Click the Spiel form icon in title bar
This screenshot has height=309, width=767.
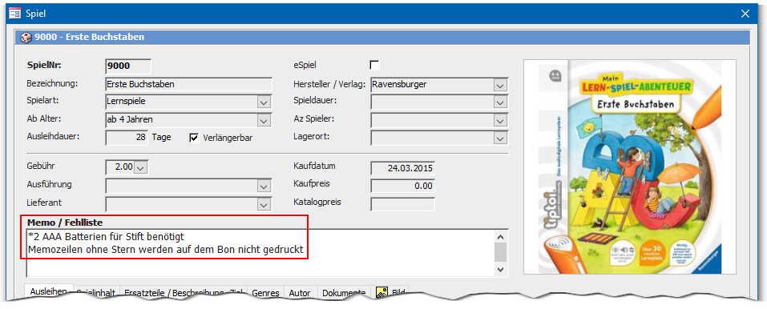point(15,14)
